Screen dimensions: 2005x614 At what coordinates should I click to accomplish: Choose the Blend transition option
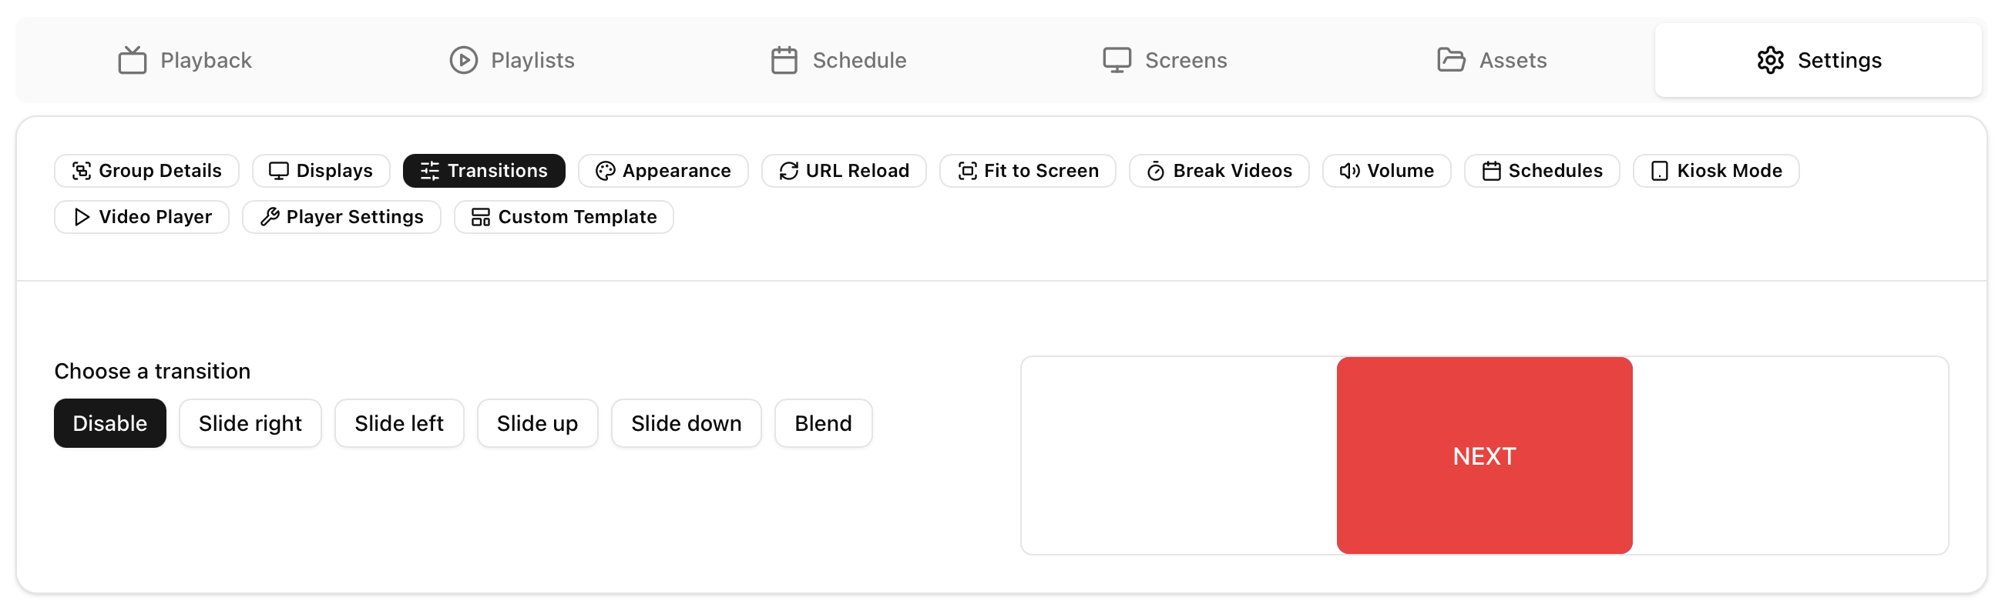pyautogui.click(x=823, y=424)
